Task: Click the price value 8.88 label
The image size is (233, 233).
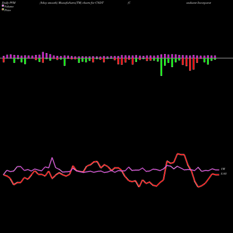Action: tap(224, 174)
